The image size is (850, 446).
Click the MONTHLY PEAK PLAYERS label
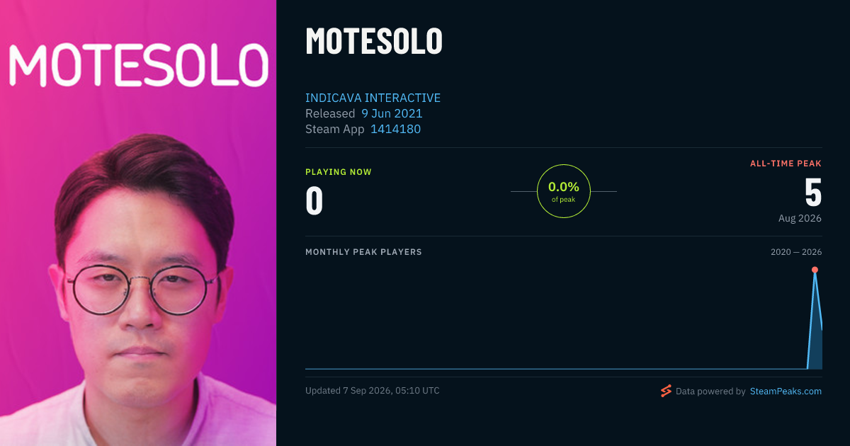point(363,252)
